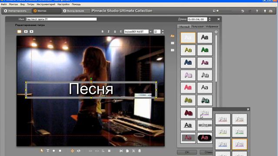The width and height of the screenshot is (278, 156).
Task: Click the font size 32 field
Action: tap(157, 32)
